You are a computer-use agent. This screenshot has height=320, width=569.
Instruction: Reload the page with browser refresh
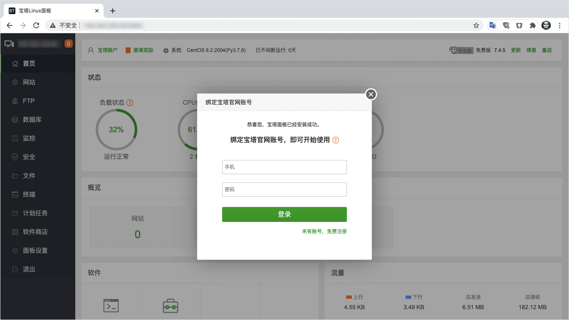(36, 25)
